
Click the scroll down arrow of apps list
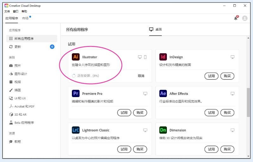(x=248, y=156)
